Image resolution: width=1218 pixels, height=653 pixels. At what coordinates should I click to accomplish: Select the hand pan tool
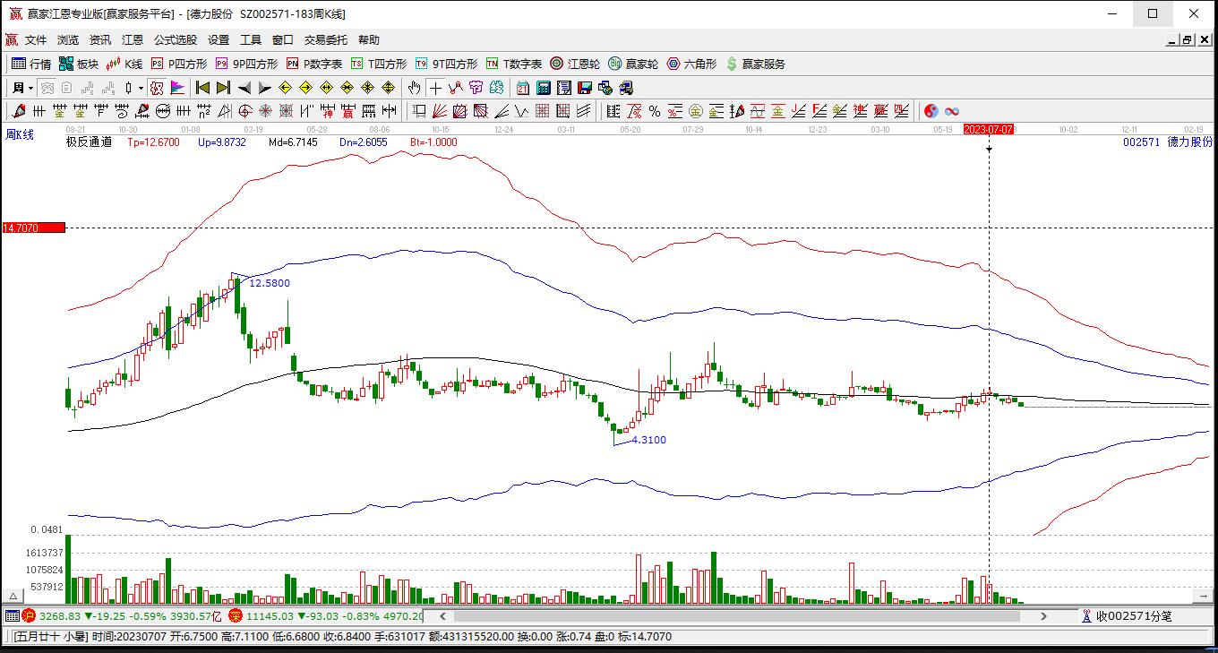(414, 88)
